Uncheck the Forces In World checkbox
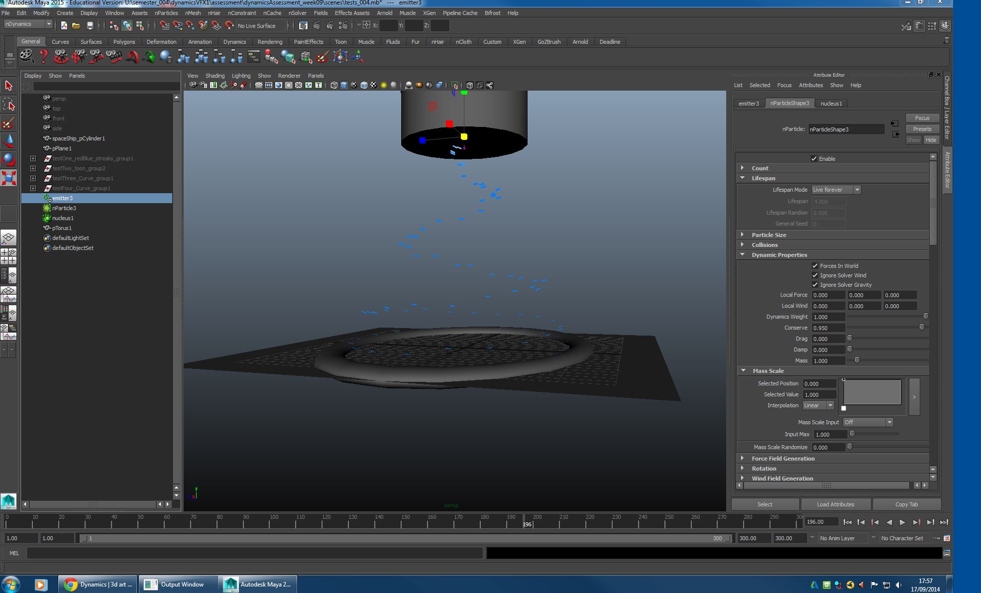Image resolution: width=981 pixels, height=593 pixels. (x=815, y=266)
